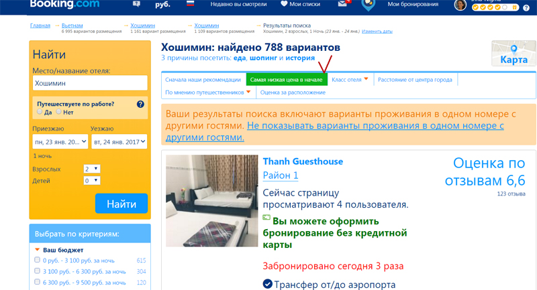Screen dimensions: 537x290
Task: Select Нет for traveling for work
Action: [58, 112]
